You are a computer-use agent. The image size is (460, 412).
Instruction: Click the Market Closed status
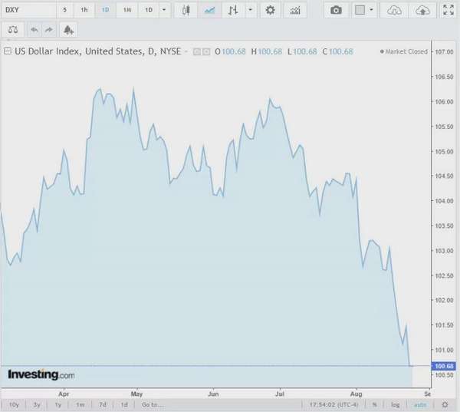[x=404, y=51]
